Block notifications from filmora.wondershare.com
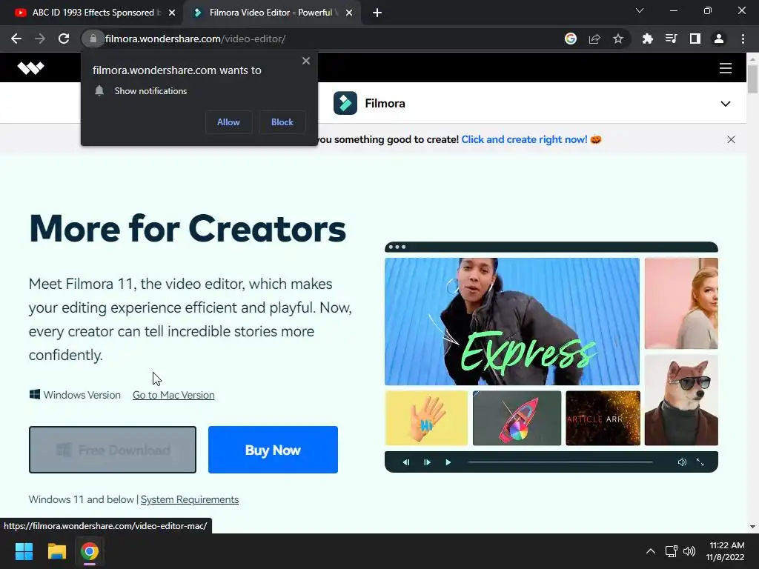 pos(282,122)
